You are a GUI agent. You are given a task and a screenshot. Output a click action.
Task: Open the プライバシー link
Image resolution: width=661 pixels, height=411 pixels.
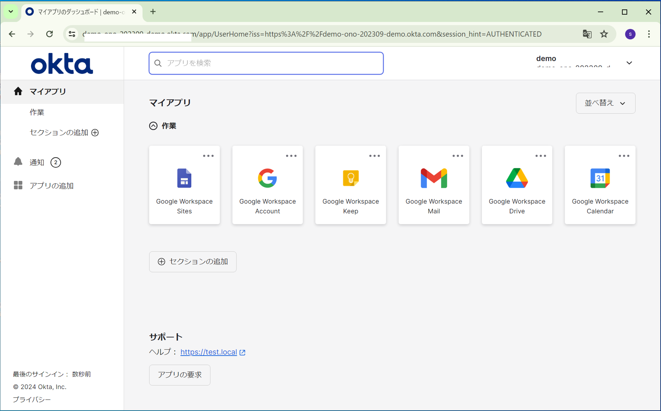click(x=32, y=399)
